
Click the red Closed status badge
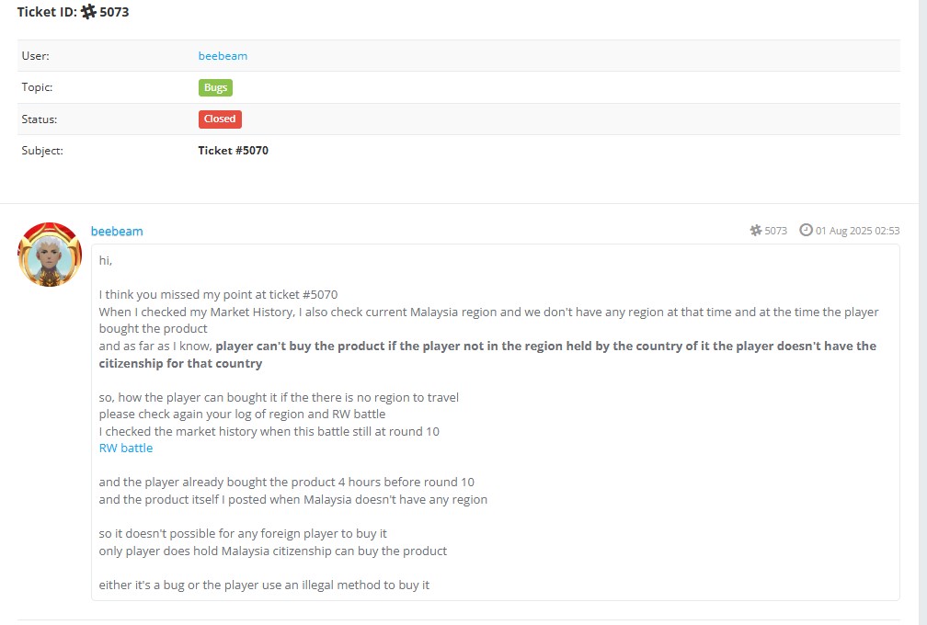tap(220, 119)
